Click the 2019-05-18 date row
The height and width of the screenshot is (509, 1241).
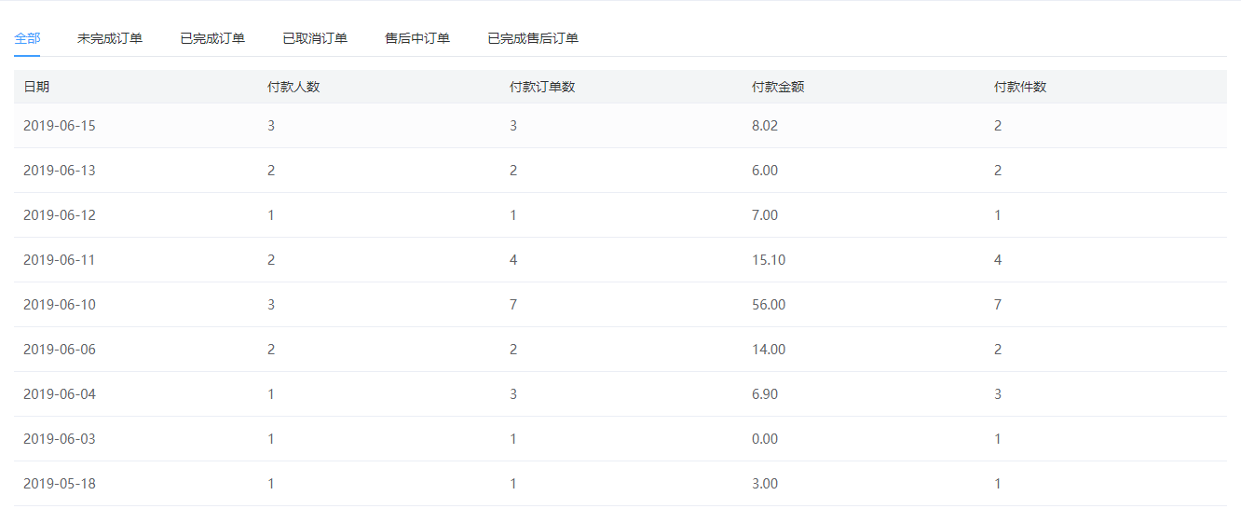tap(620, 484)
